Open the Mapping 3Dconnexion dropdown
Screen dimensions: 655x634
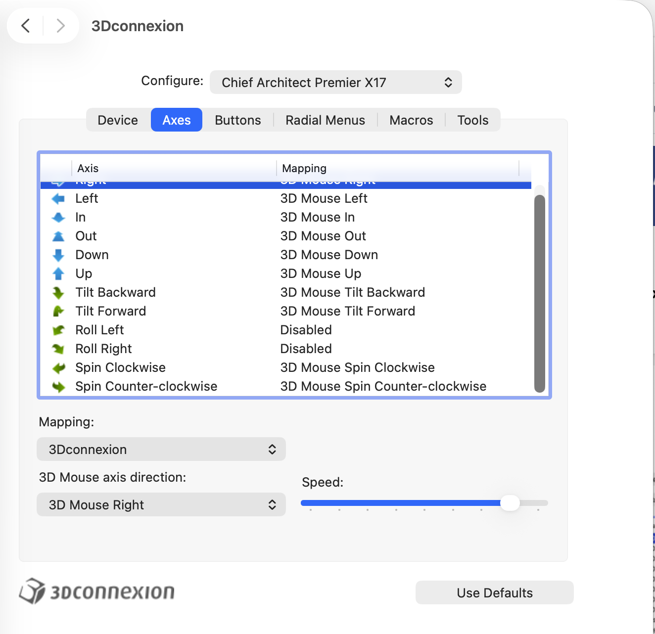161,449
